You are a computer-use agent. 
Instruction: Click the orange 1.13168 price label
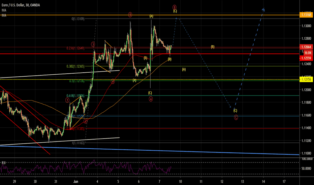coord(306,14)
